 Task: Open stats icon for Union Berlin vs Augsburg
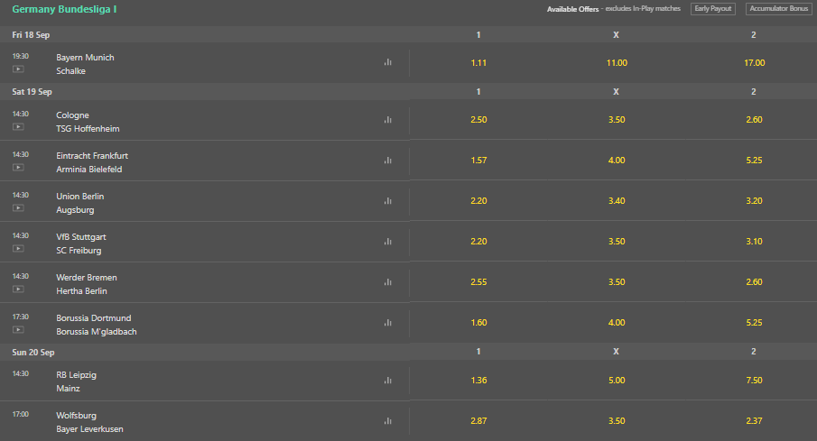pyautogui.click(x=387, y=201)
